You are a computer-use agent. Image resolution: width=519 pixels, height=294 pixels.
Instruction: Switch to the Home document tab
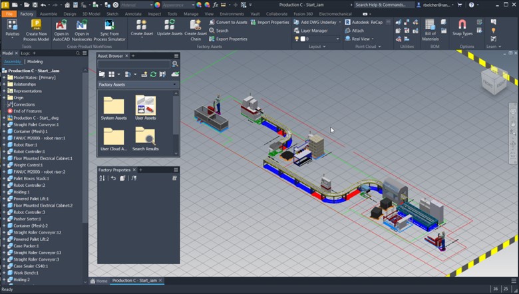click(x=98, y=281)
